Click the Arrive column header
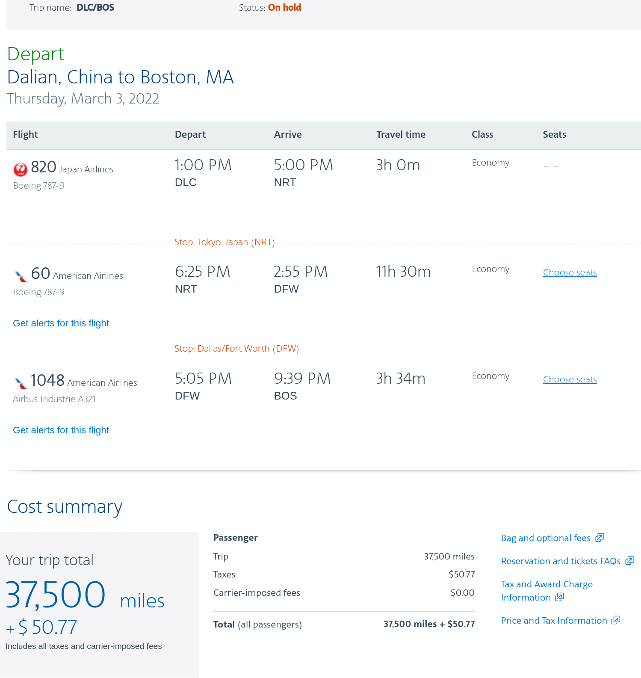This screenshot has width=641, height=678. click(288, 135)
